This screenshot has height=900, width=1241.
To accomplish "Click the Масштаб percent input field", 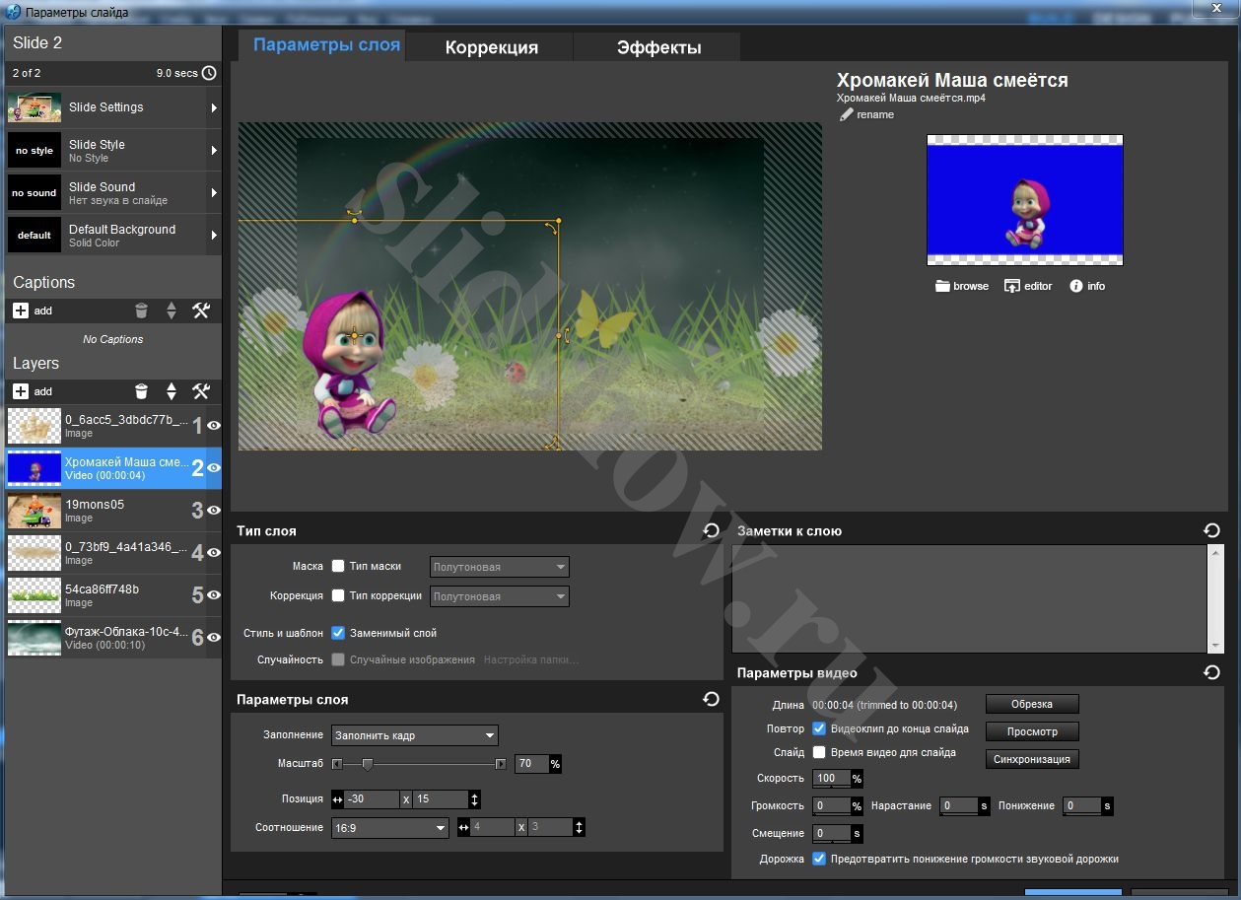I will 531,764.
